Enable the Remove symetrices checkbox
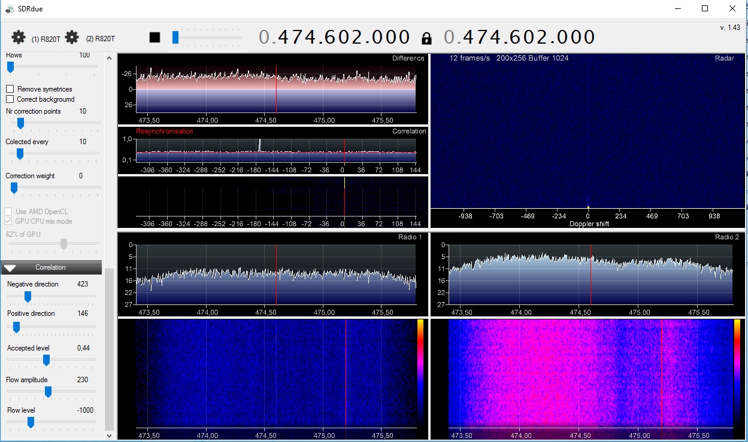The height and width of the screenshot is (442, 748). [10, 89]
